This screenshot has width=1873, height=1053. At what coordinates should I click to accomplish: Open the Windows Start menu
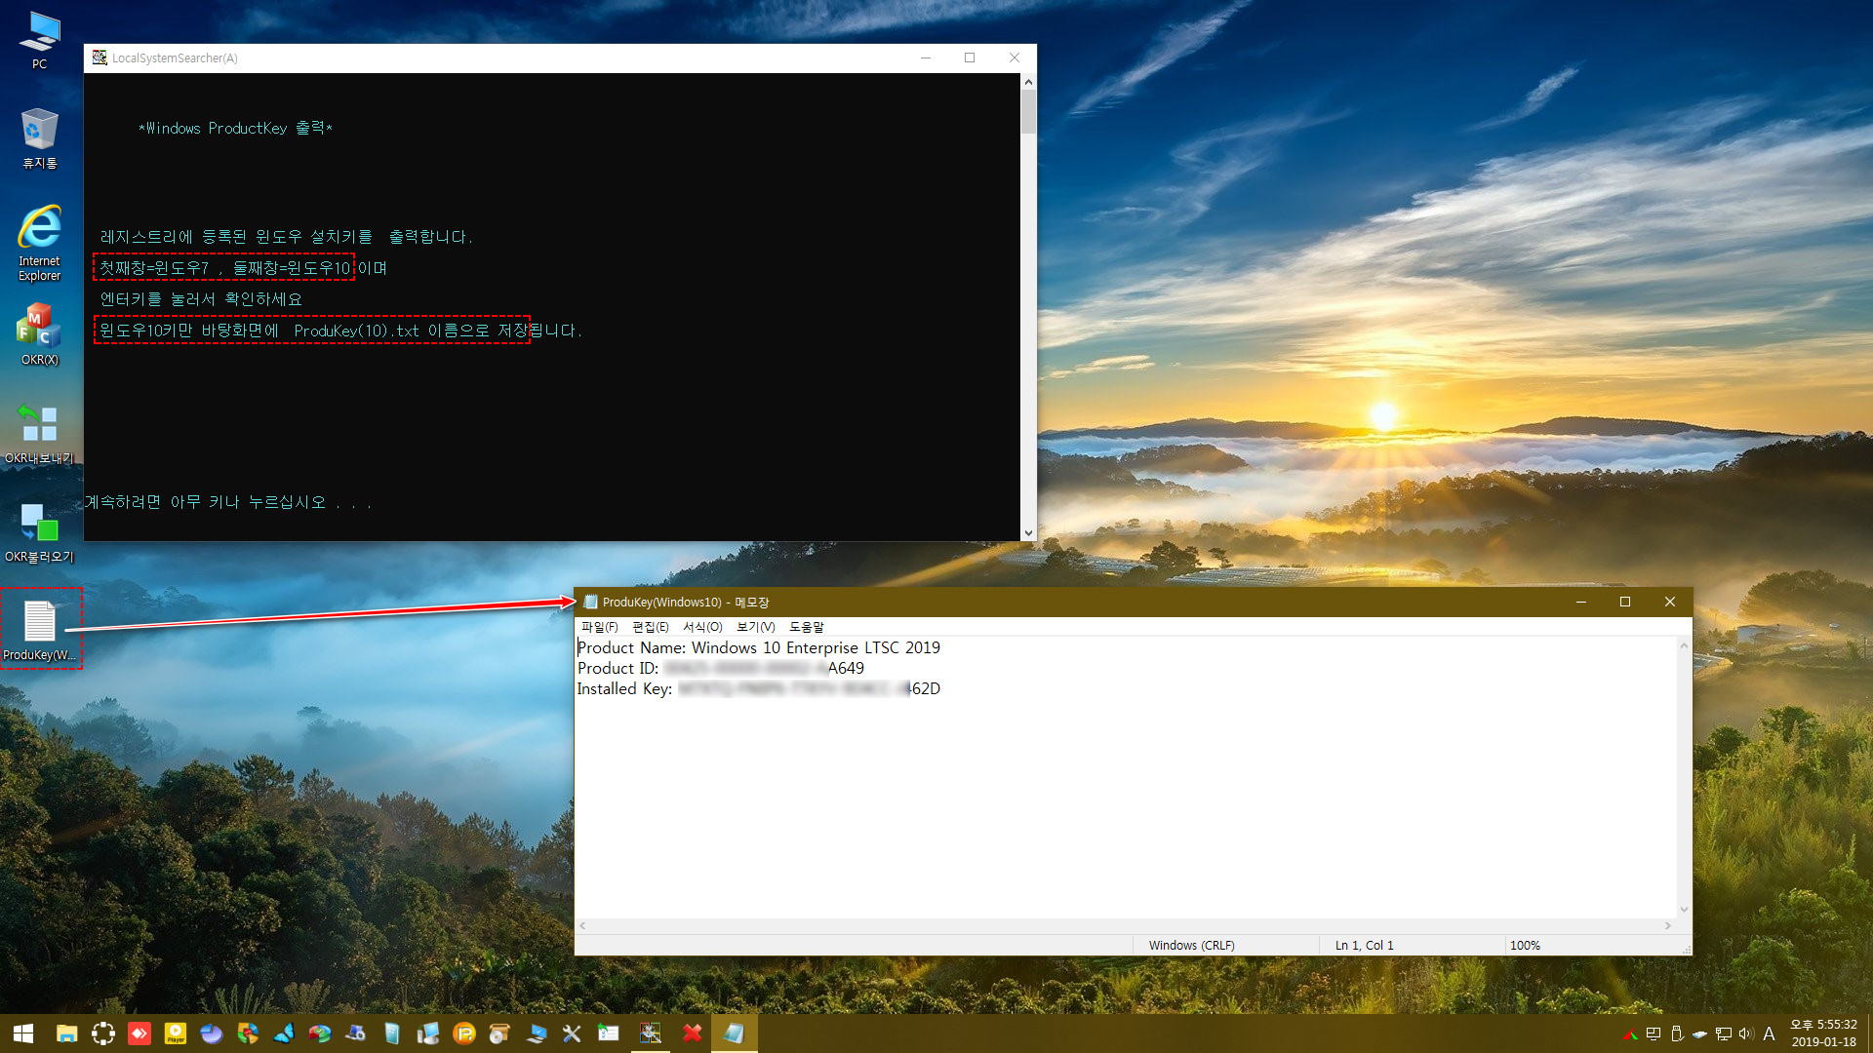pyautogui.click(x=23, y=1033)
